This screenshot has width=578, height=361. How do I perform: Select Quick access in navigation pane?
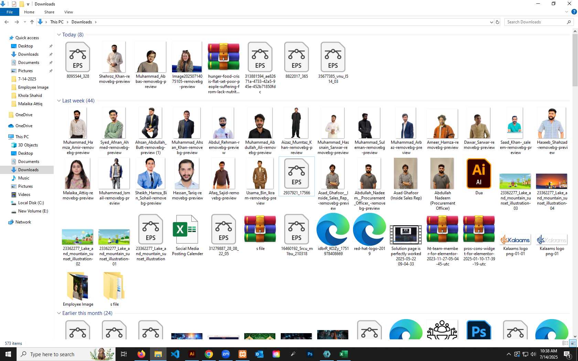tap(27, 38)
